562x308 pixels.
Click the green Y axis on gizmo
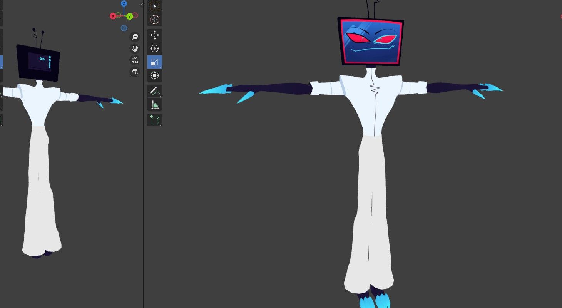pyautogui.click(x=130, y=16)
